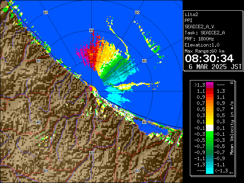Click the 'SEAICE2_A_V' product name

[x=199, y=27]
